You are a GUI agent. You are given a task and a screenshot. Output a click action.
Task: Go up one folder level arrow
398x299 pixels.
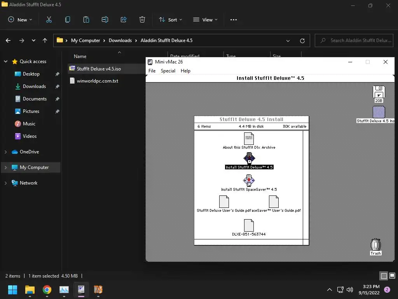click(x=45, y=40)
